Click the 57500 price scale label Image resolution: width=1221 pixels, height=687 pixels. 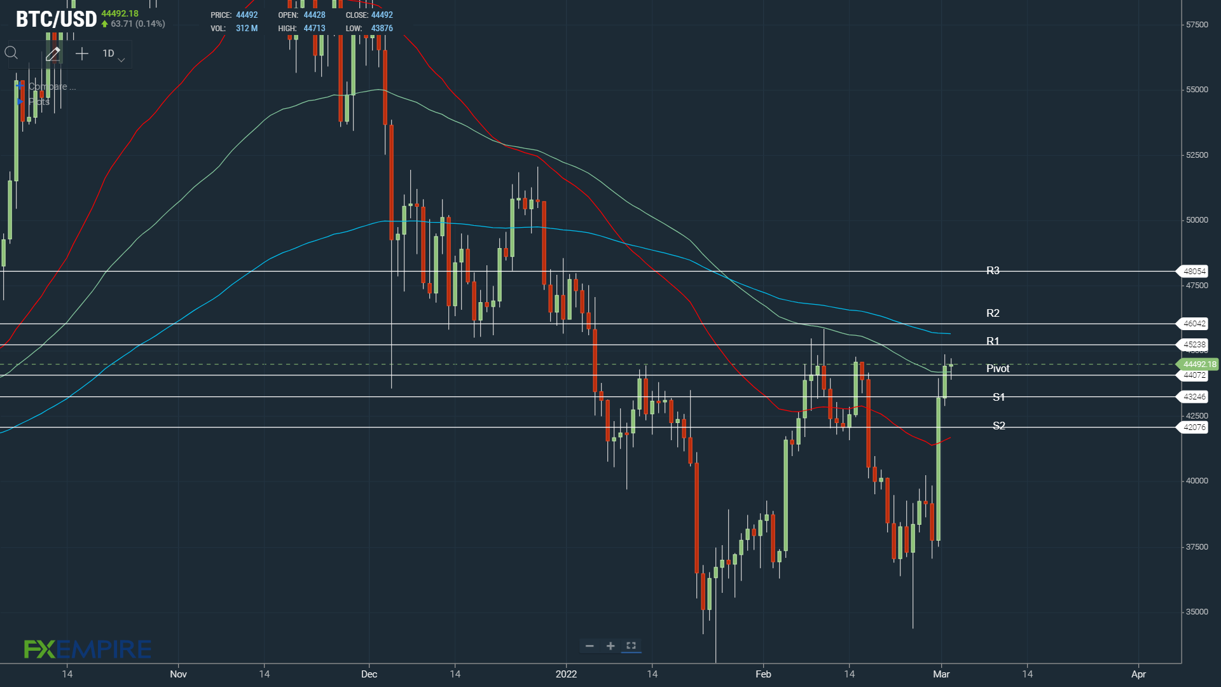(1197, 25)
